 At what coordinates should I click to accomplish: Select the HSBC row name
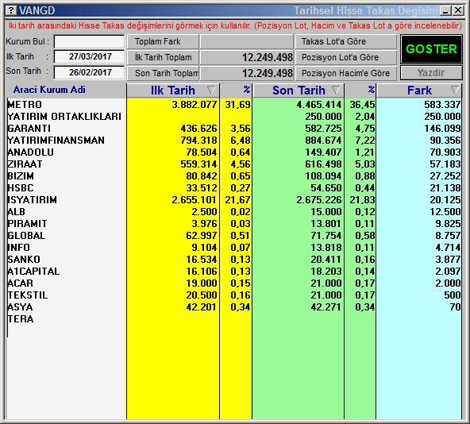[x=21, y=187]
